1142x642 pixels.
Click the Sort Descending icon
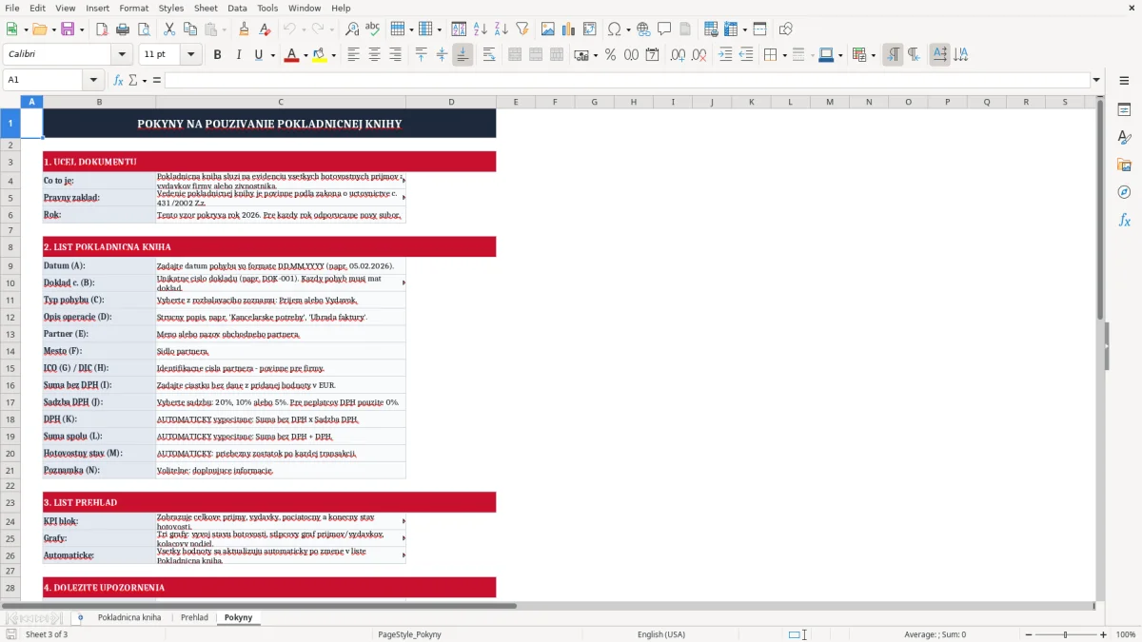[502, 29]
